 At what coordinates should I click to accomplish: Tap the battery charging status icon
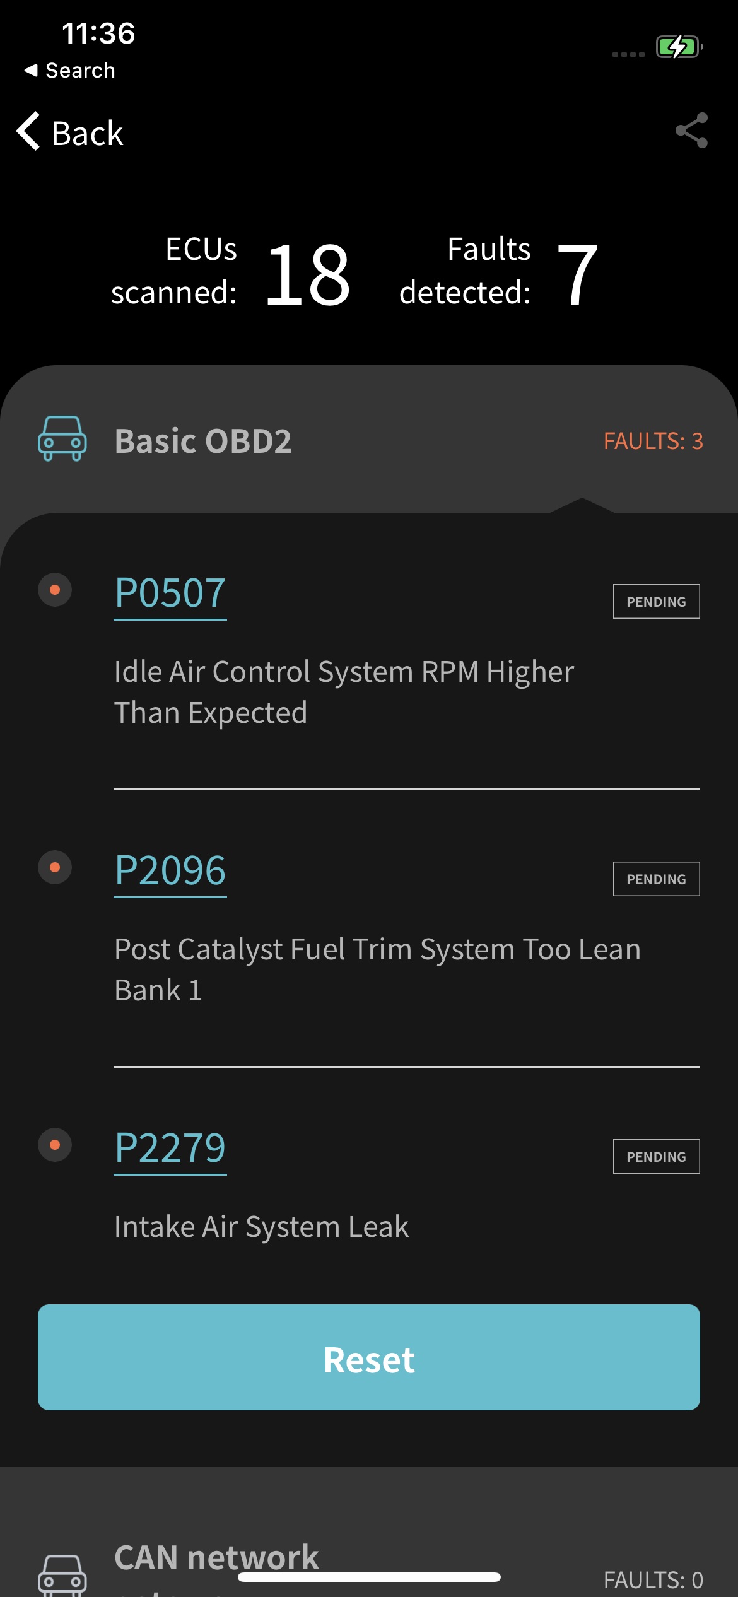click(679, 47)
